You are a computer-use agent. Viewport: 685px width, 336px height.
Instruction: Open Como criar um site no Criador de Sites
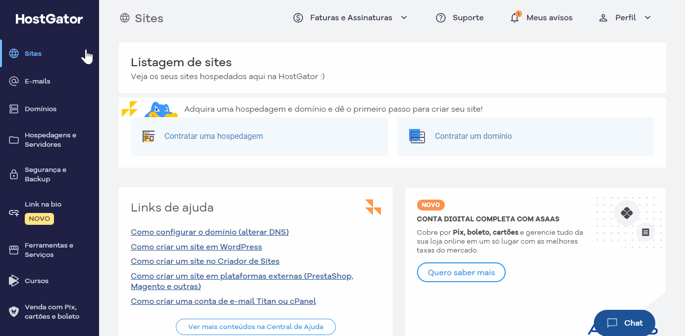point(205,261)
